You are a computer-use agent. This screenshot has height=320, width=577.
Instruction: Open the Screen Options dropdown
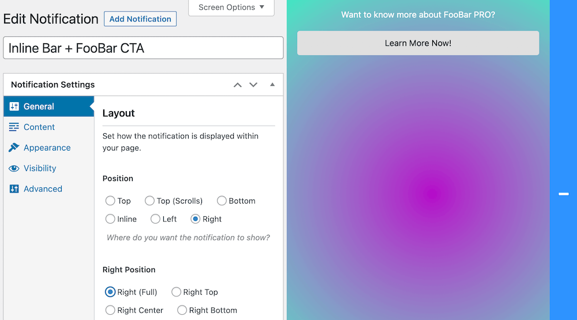(231, 7)
